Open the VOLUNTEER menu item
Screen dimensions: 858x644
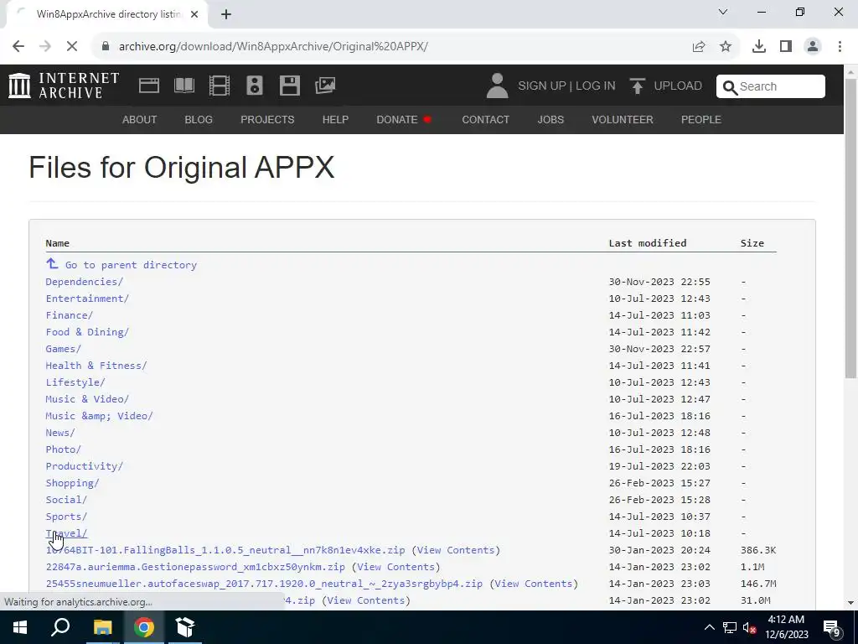coord(623,119)
